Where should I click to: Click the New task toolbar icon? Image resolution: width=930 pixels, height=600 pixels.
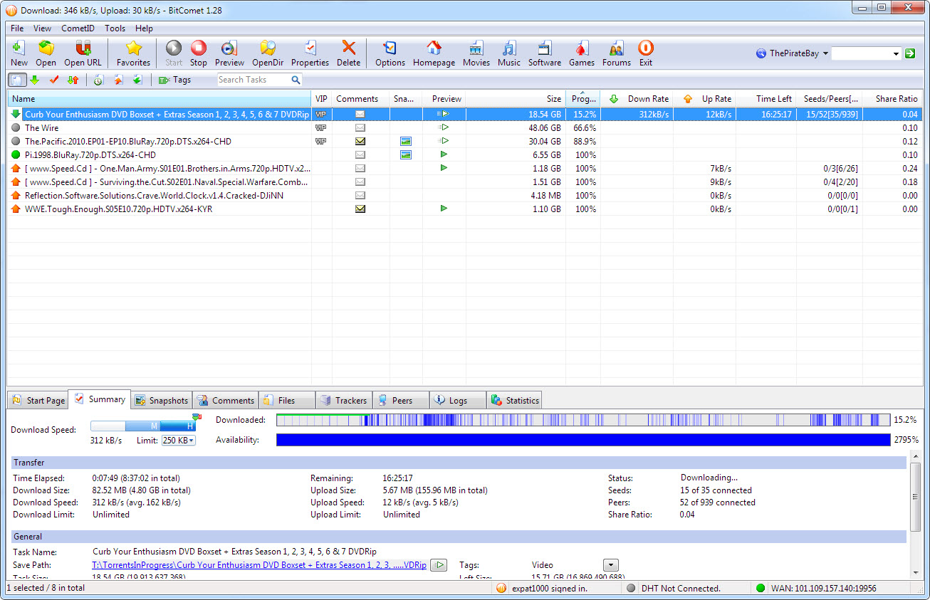pyautogui.click(x=19, y=48)
